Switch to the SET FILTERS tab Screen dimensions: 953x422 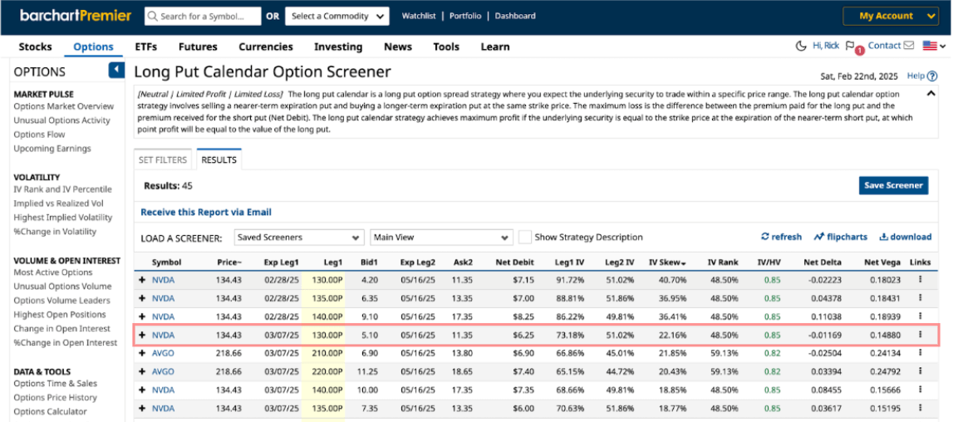click(163, 159)
